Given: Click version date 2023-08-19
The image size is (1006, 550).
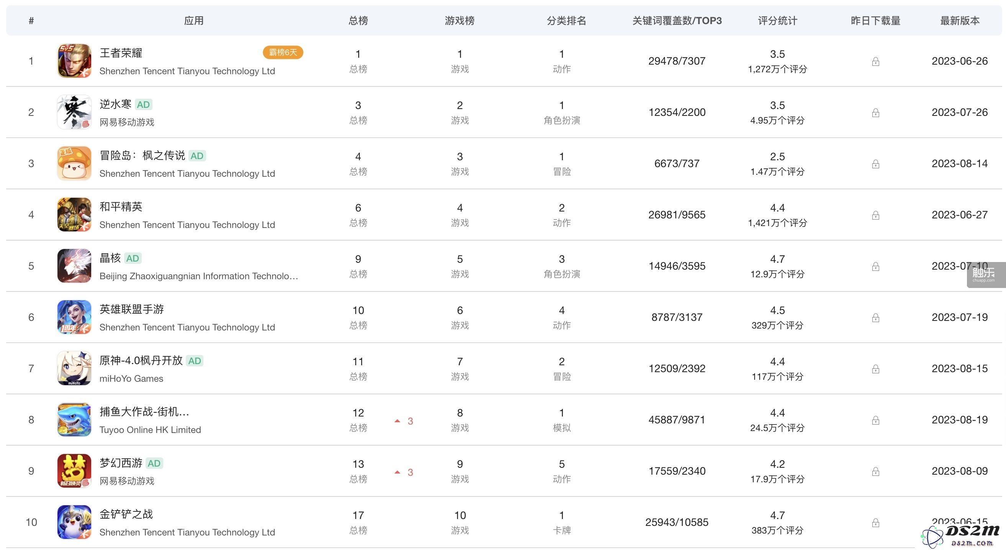Looking at the screenshot, I should click(960, 420).
